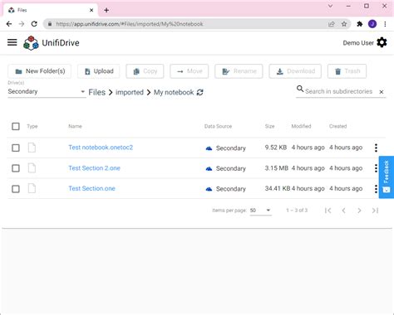Click the 3.15 MB size value
Screen dimensions: 394x315
tap(276, 168)
